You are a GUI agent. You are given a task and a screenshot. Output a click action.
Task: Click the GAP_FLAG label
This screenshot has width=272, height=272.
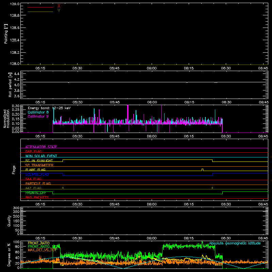[33, 151]
